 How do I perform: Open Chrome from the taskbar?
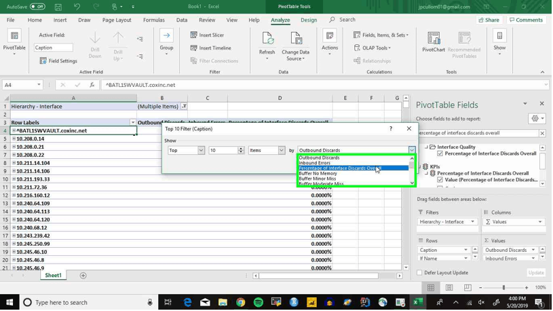[240, 302]
